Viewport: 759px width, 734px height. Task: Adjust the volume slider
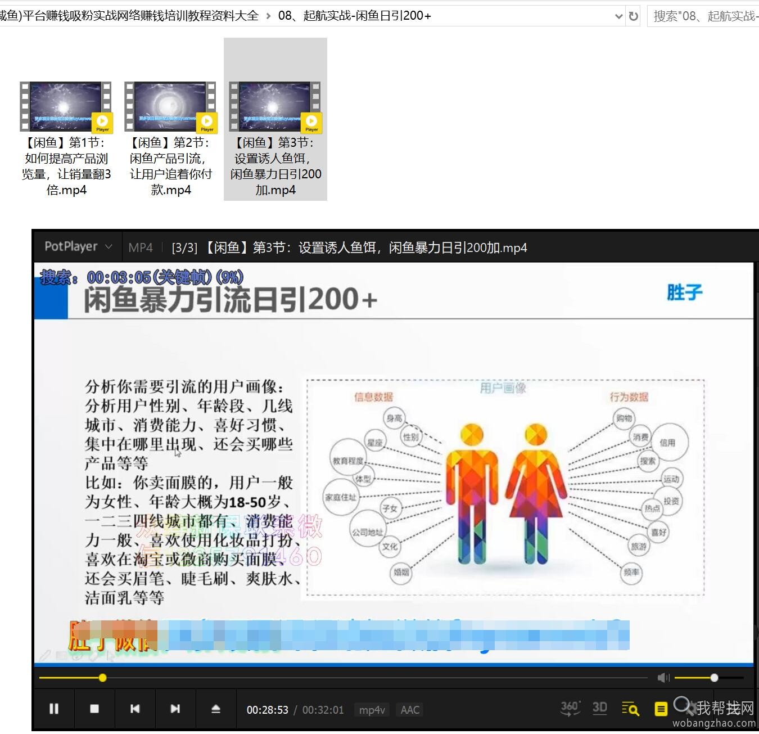(x=709, y=678)
